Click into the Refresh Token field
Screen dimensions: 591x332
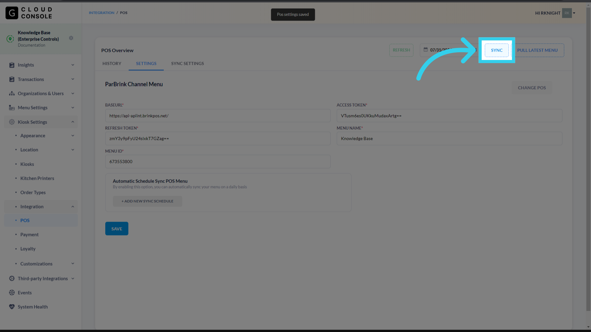[x=218, y=138]
